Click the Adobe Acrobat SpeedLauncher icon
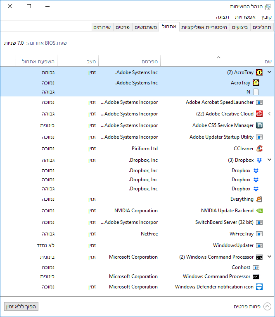Screen dimensions: 275x317 (259, 102)
